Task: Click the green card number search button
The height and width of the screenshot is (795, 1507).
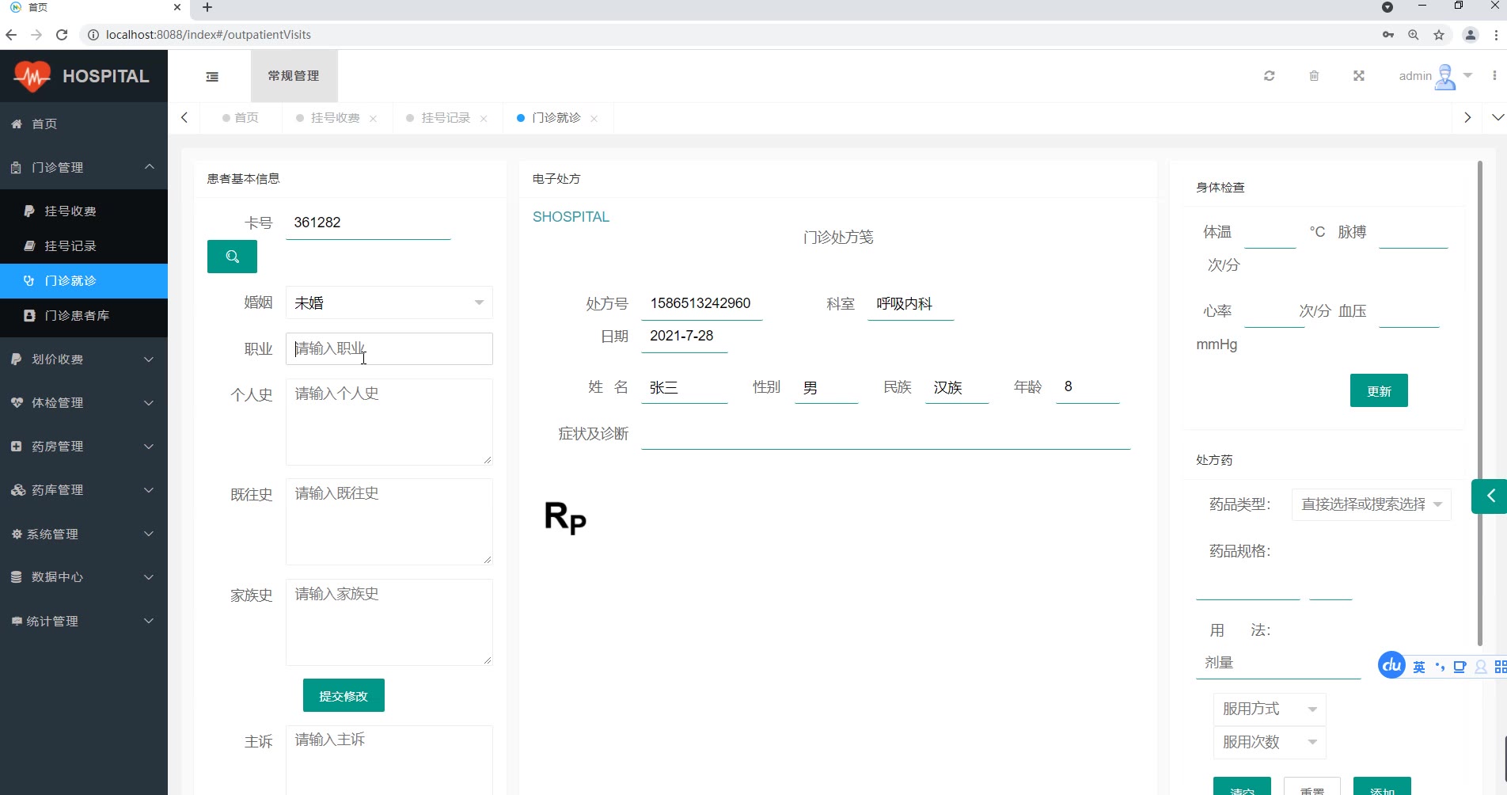Action: [x=232, y=257]
